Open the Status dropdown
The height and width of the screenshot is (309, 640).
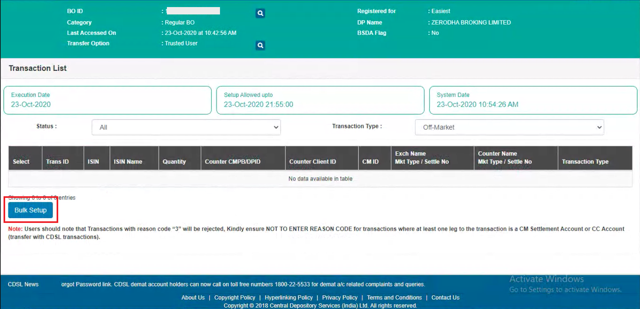[186, 127]
